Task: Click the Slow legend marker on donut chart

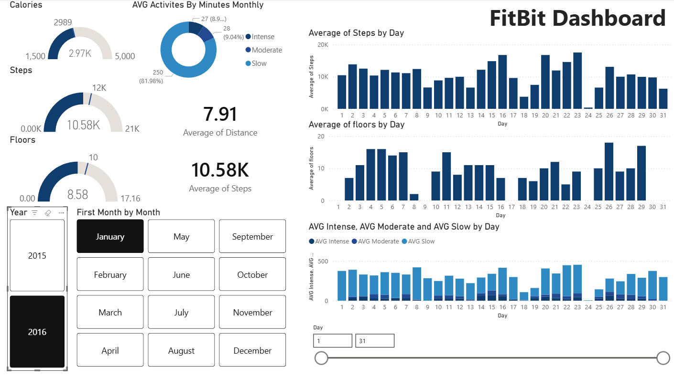Action: tap(248, 63)
